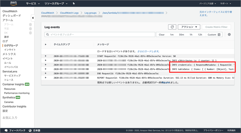
Task: Expand the INFO tableData log row
Action: click(46, 69)
